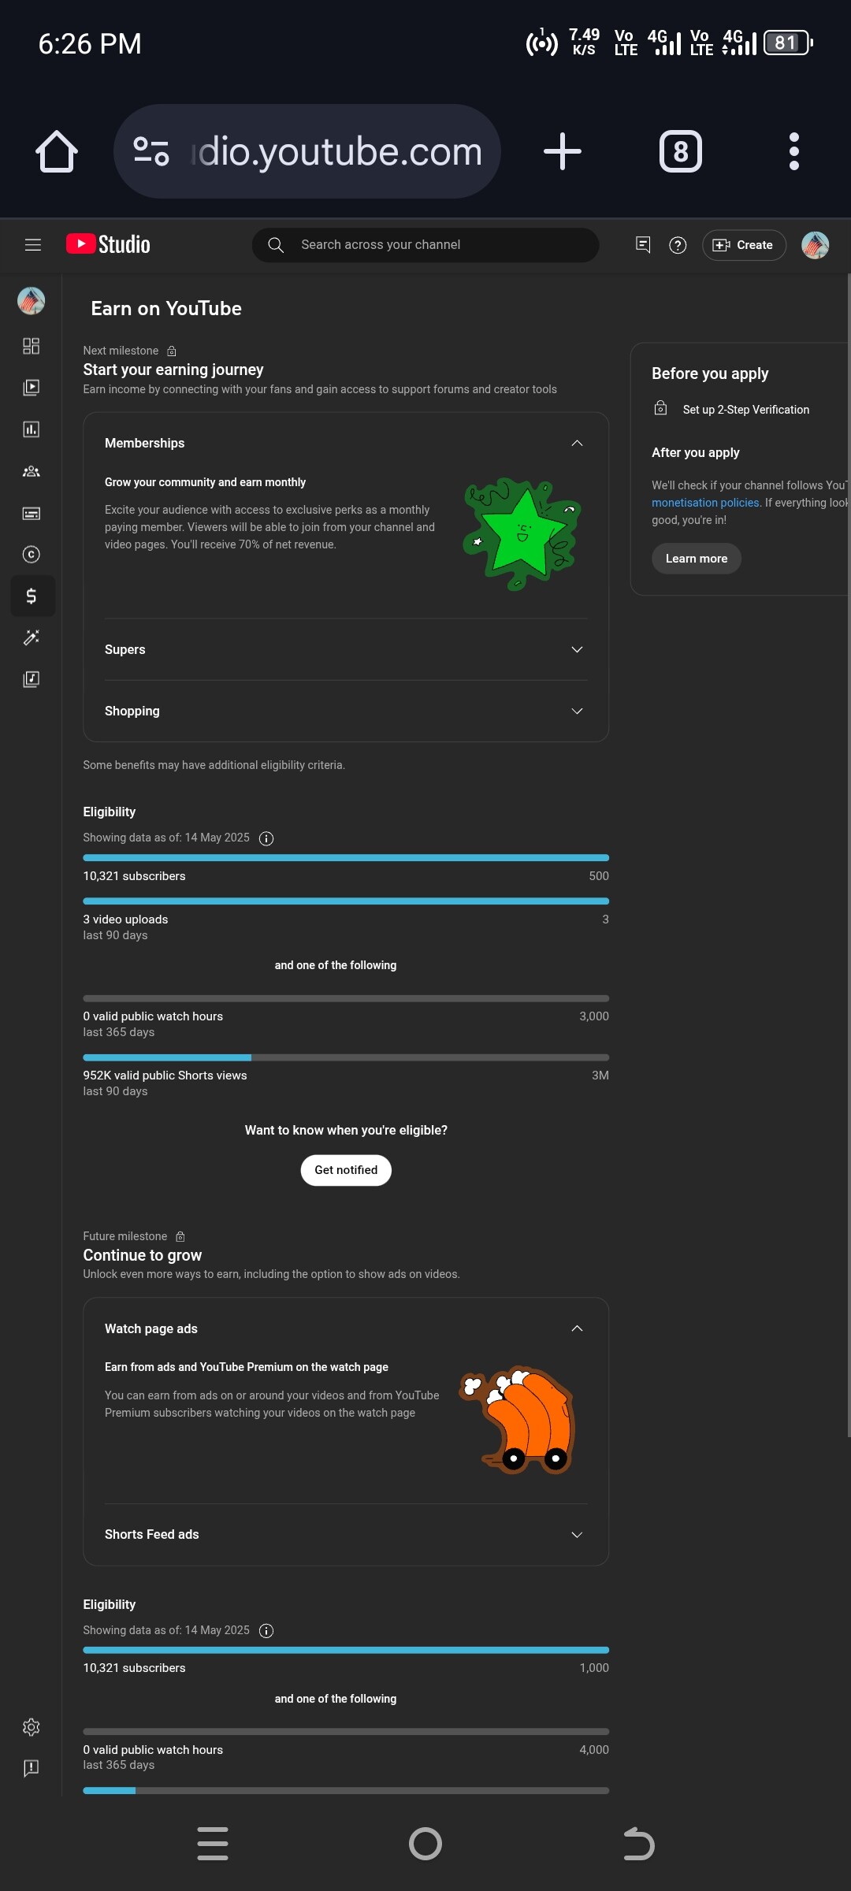The width and height of the screenshot is (851, 1891).
Task: Tap the Android home circle button
Action: point(425,1844)
